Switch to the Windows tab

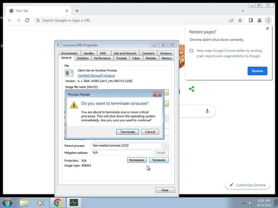pos(166,53)
